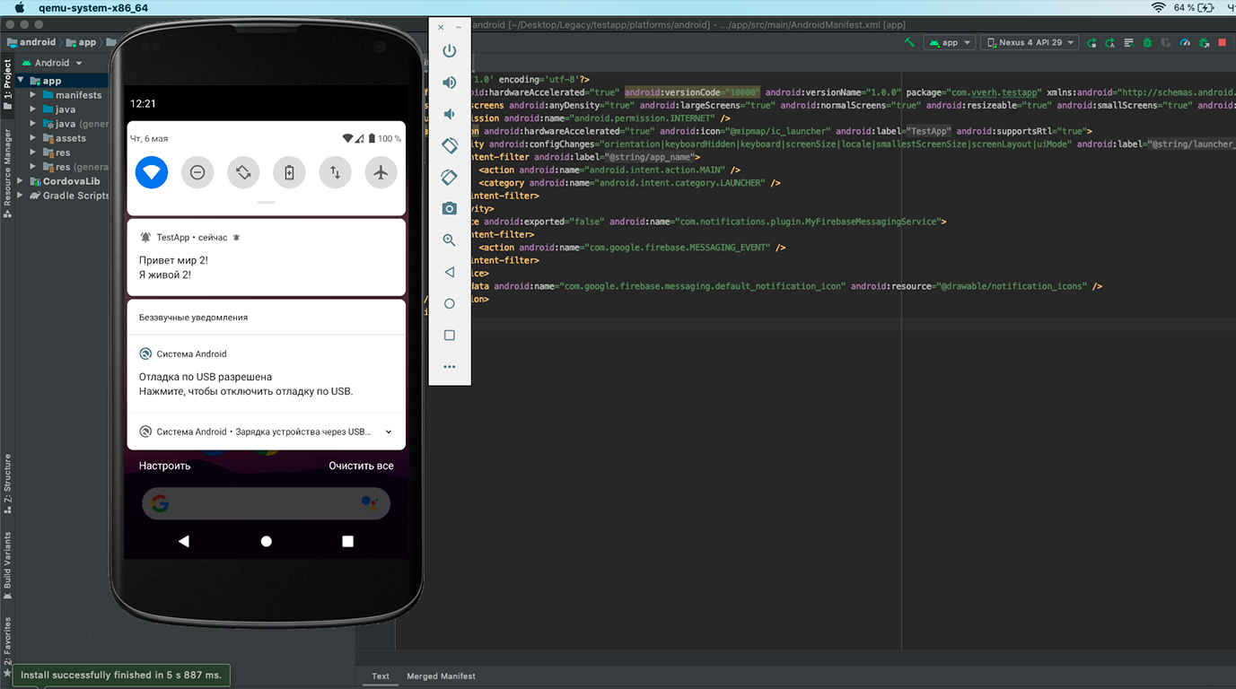Click Attach Debugger to Android Process icon
Viewport: 1236px width, 689px height.
(1203, 42)
